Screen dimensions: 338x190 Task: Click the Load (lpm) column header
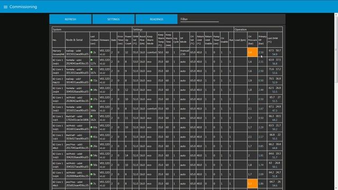240,40
